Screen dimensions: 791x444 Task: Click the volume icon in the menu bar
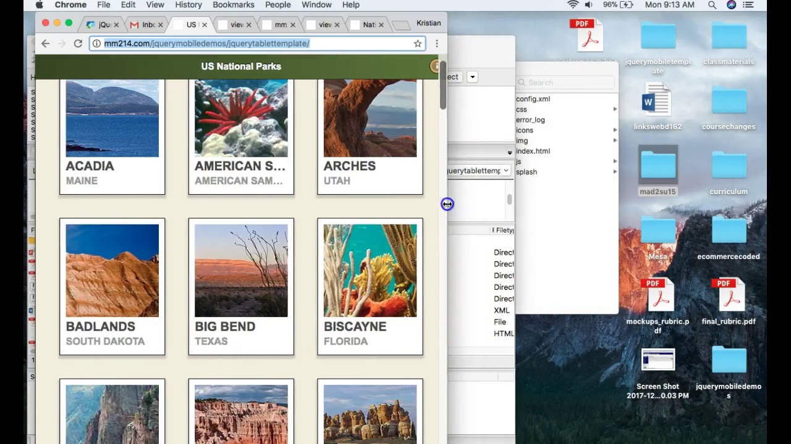pos(589,5)
